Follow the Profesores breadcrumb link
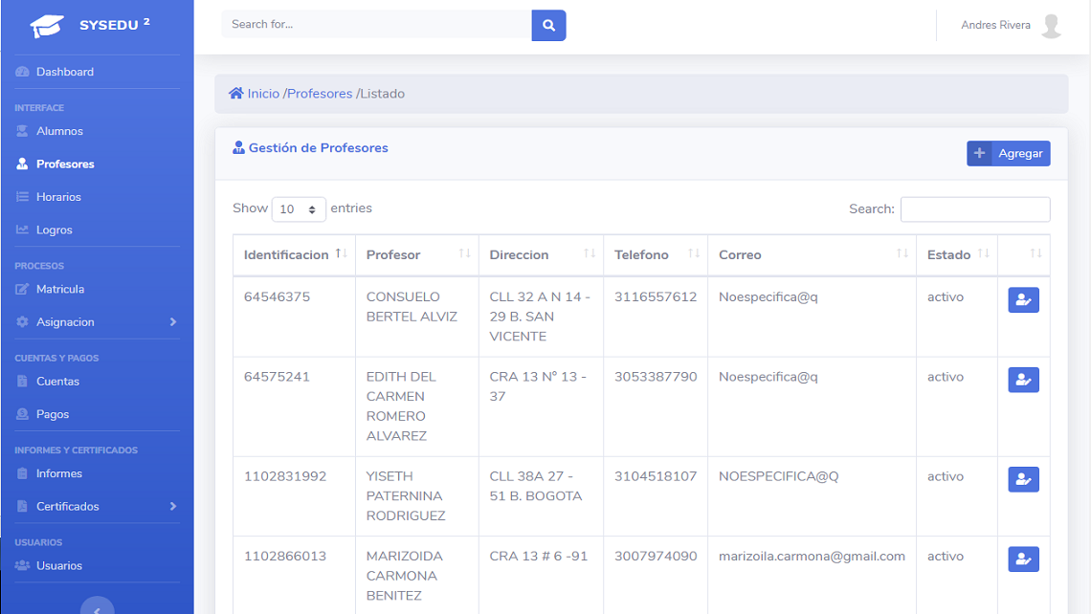1091x614 pixels. coord(320,94)
